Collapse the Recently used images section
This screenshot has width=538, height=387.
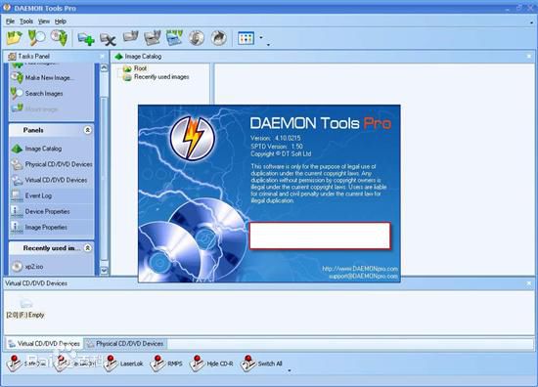point(87,248)
